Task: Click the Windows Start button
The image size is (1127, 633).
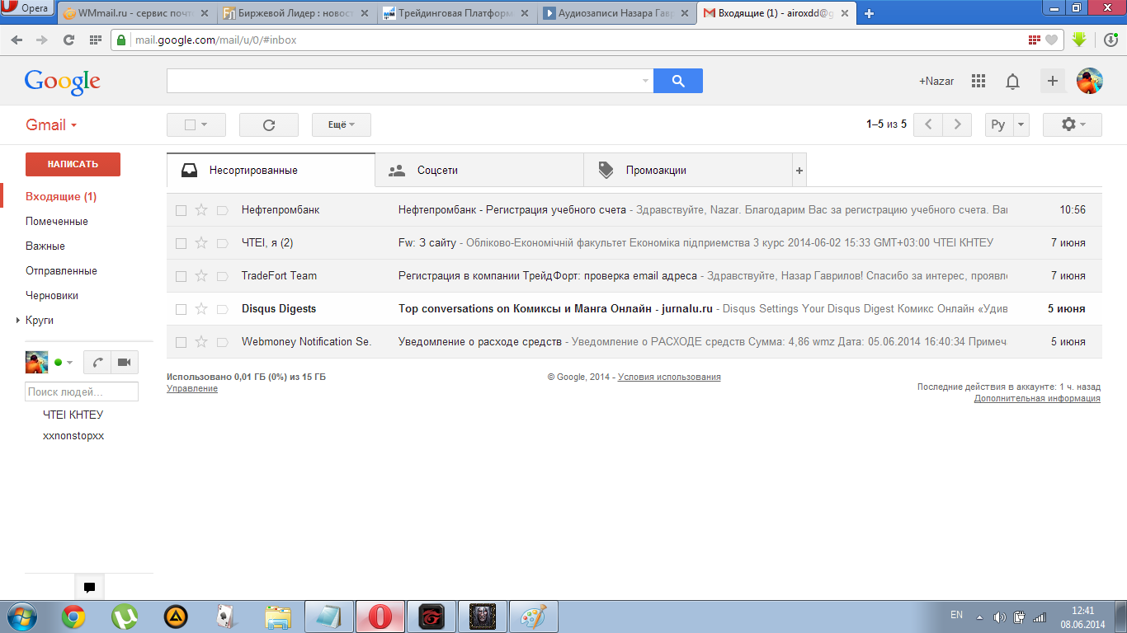Action: tap(21, 616)
